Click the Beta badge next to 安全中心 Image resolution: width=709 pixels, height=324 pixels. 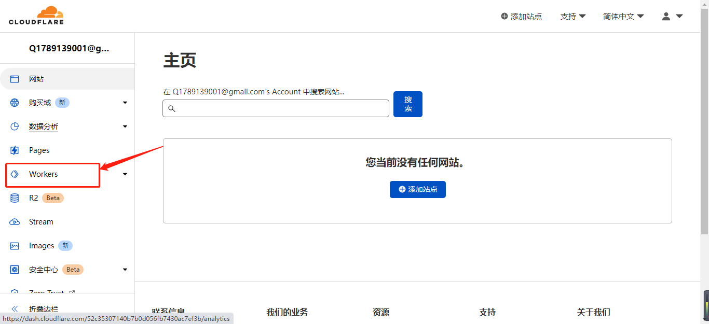(x=73, y=270)
